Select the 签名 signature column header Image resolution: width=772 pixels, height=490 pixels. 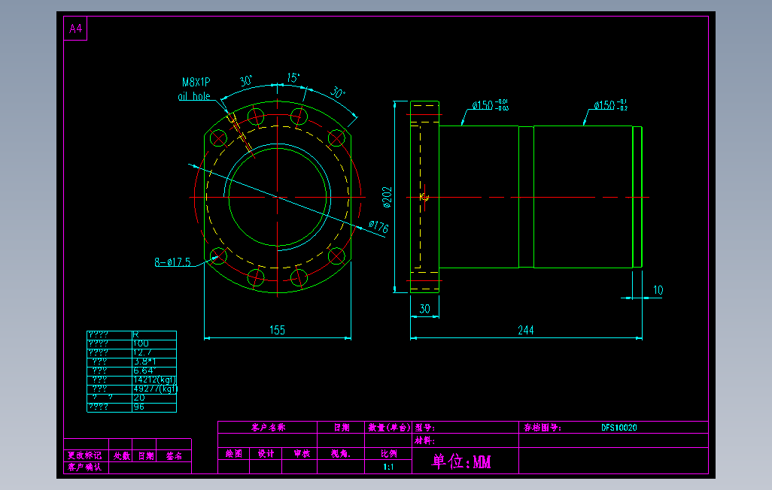click(x=174, y=455)
